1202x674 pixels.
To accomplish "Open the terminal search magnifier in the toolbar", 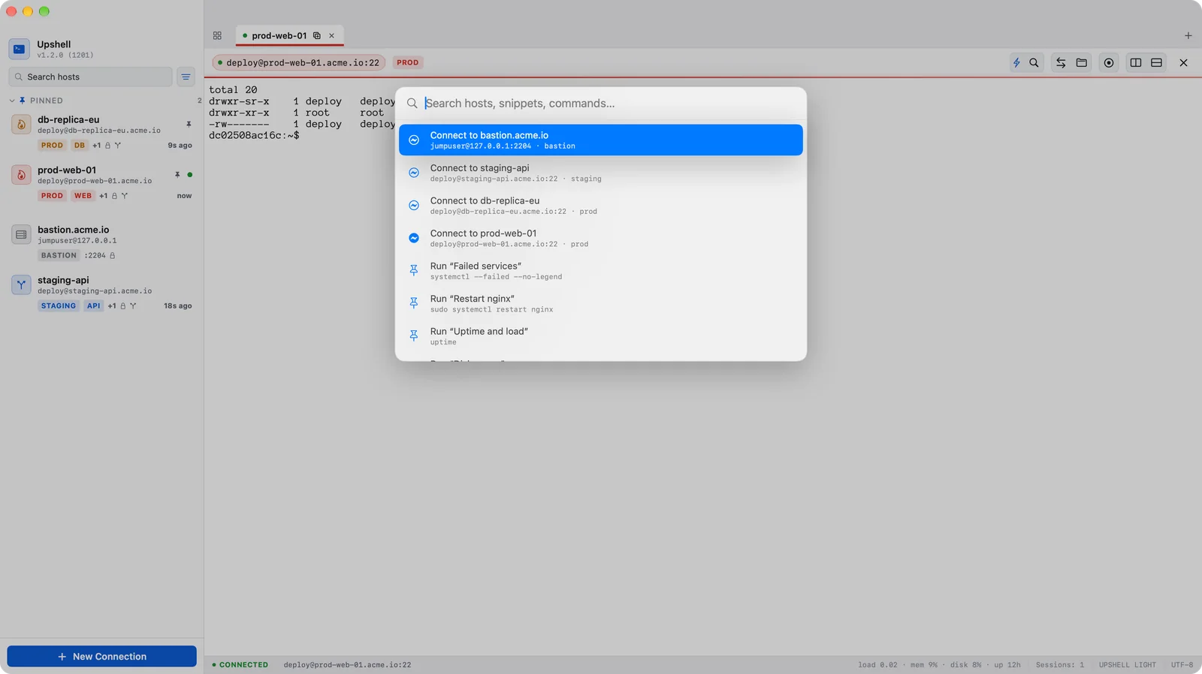I will 1034,63.
